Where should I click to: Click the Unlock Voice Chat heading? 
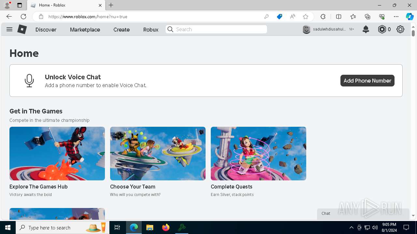(x=73, y=77)
